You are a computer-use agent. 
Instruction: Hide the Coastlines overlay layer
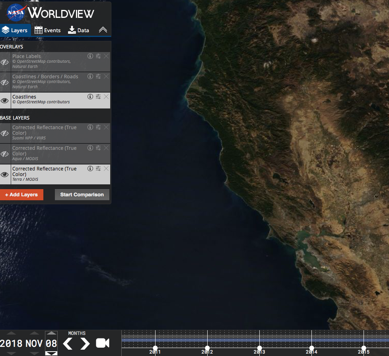(x=5, y=101)
